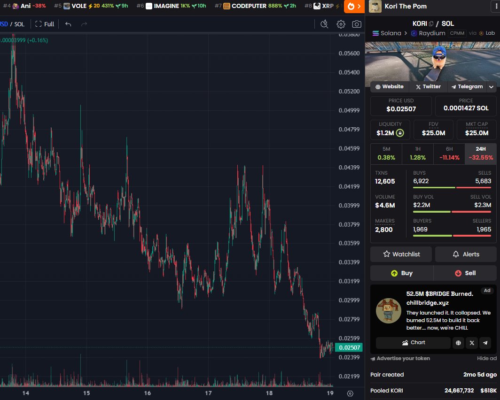This screenshot has width=500, height=400.
Task: Click Pair created 2mo 5d ago row
Action: (433, 375)
